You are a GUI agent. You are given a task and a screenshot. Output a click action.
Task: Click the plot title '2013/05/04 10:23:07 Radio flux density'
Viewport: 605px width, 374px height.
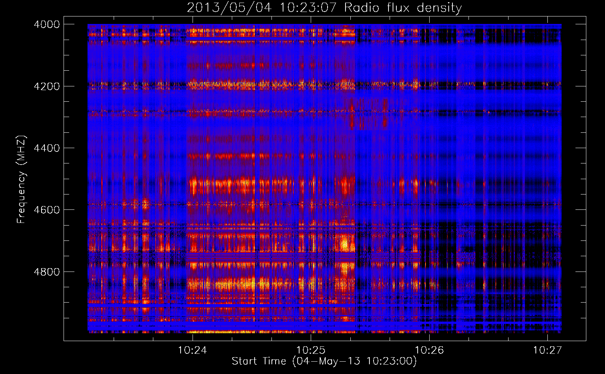tap(324, 7)
